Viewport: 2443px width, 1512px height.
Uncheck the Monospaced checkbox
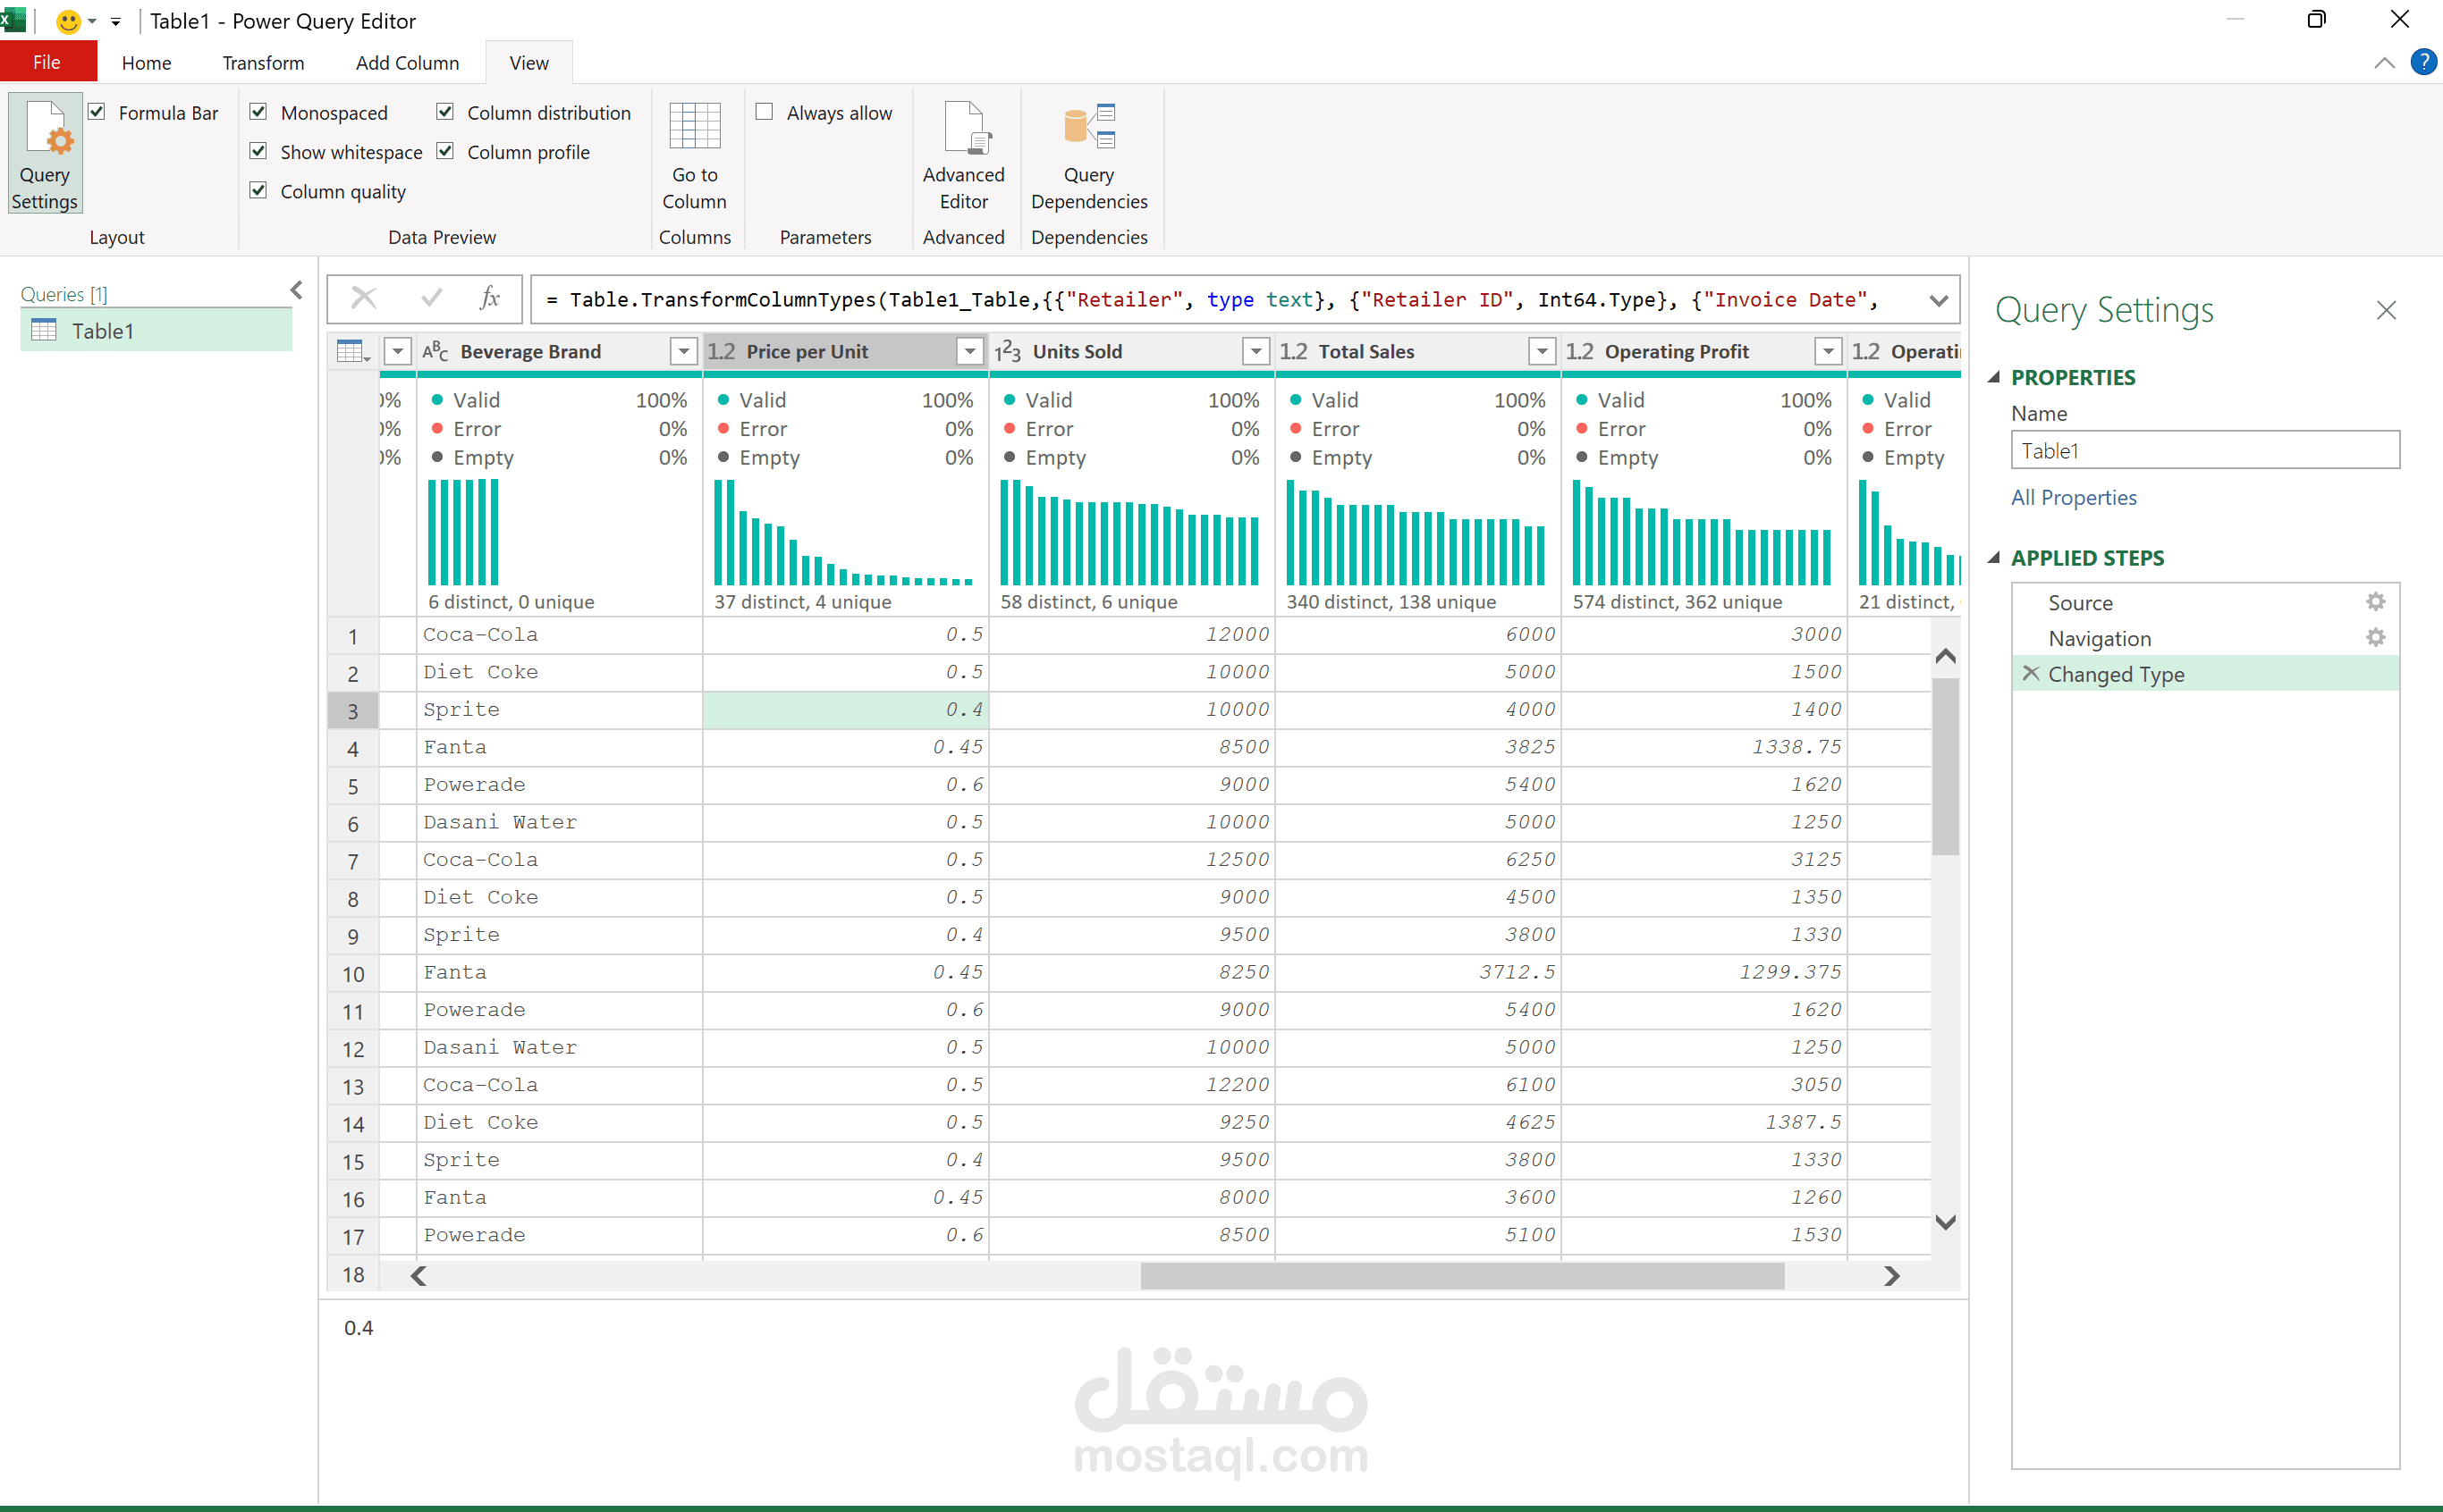(x=258, y=112)
